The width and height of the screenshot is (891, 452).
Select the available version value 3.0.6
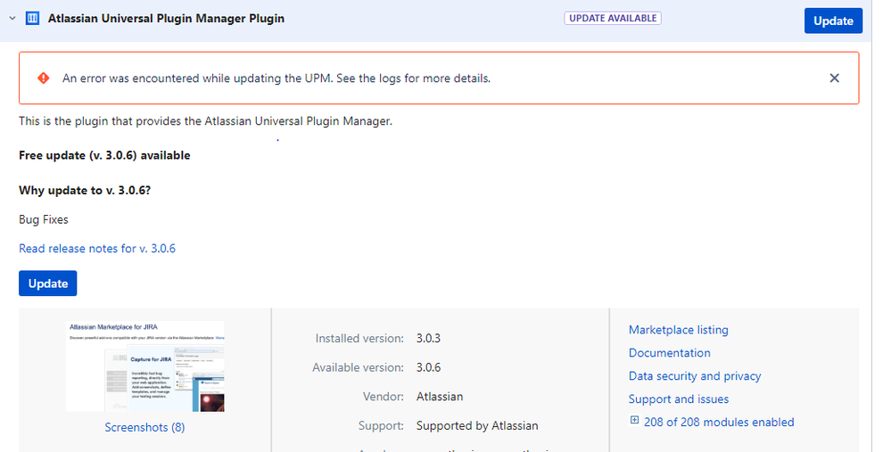click(428, 368)
